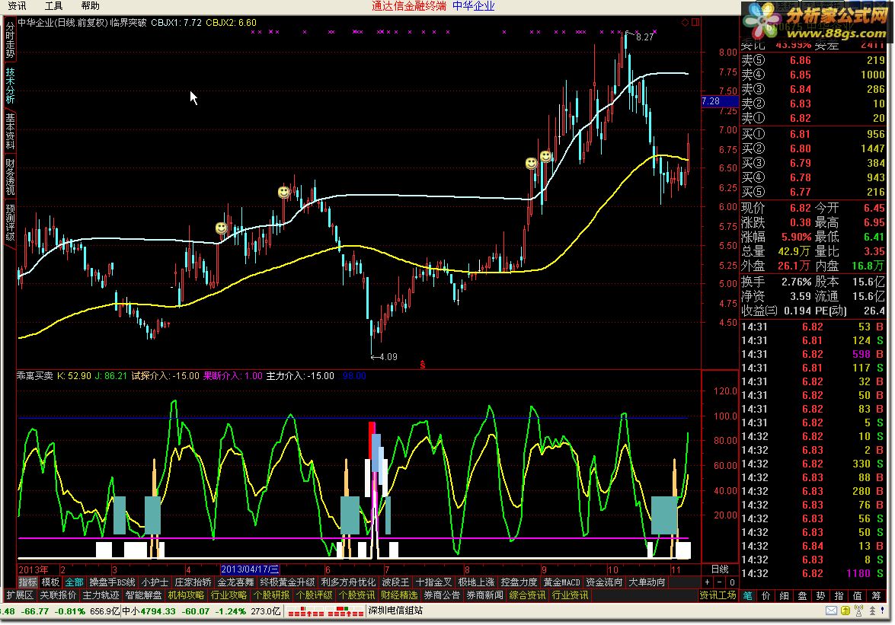Click the red diamond icon atop chart
The height and width of the screenshot is (625, 895).
click(x=684, y=22)
